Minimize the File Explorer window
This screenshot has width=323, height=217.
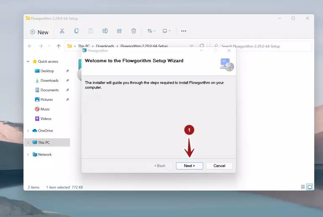(279, 19)
